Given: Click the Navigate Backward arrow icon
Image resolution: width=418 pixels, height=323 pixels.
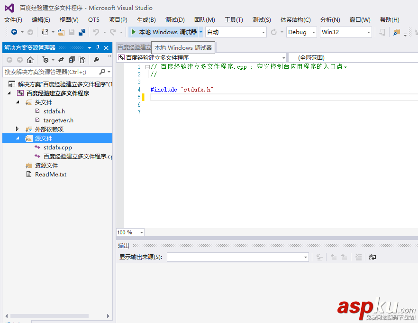Looking at the screenshot, I should click(14, 32).
